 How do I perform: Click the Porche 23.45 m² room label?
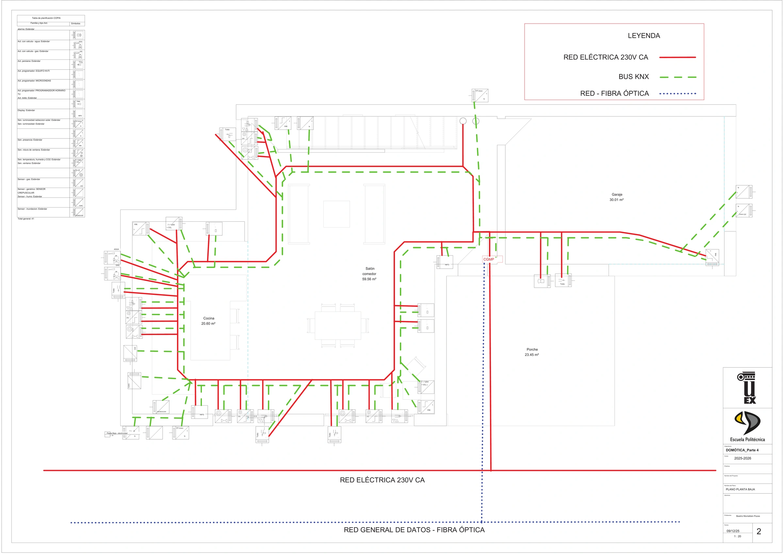532,352
